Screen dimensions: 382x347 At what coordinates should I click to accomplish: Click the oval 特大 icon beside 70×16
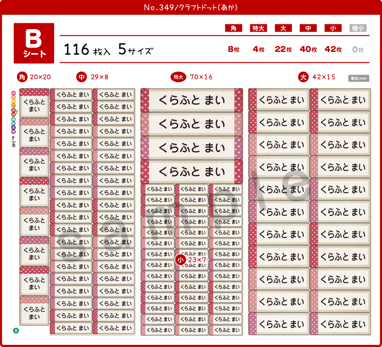click(x=178, y=77)
